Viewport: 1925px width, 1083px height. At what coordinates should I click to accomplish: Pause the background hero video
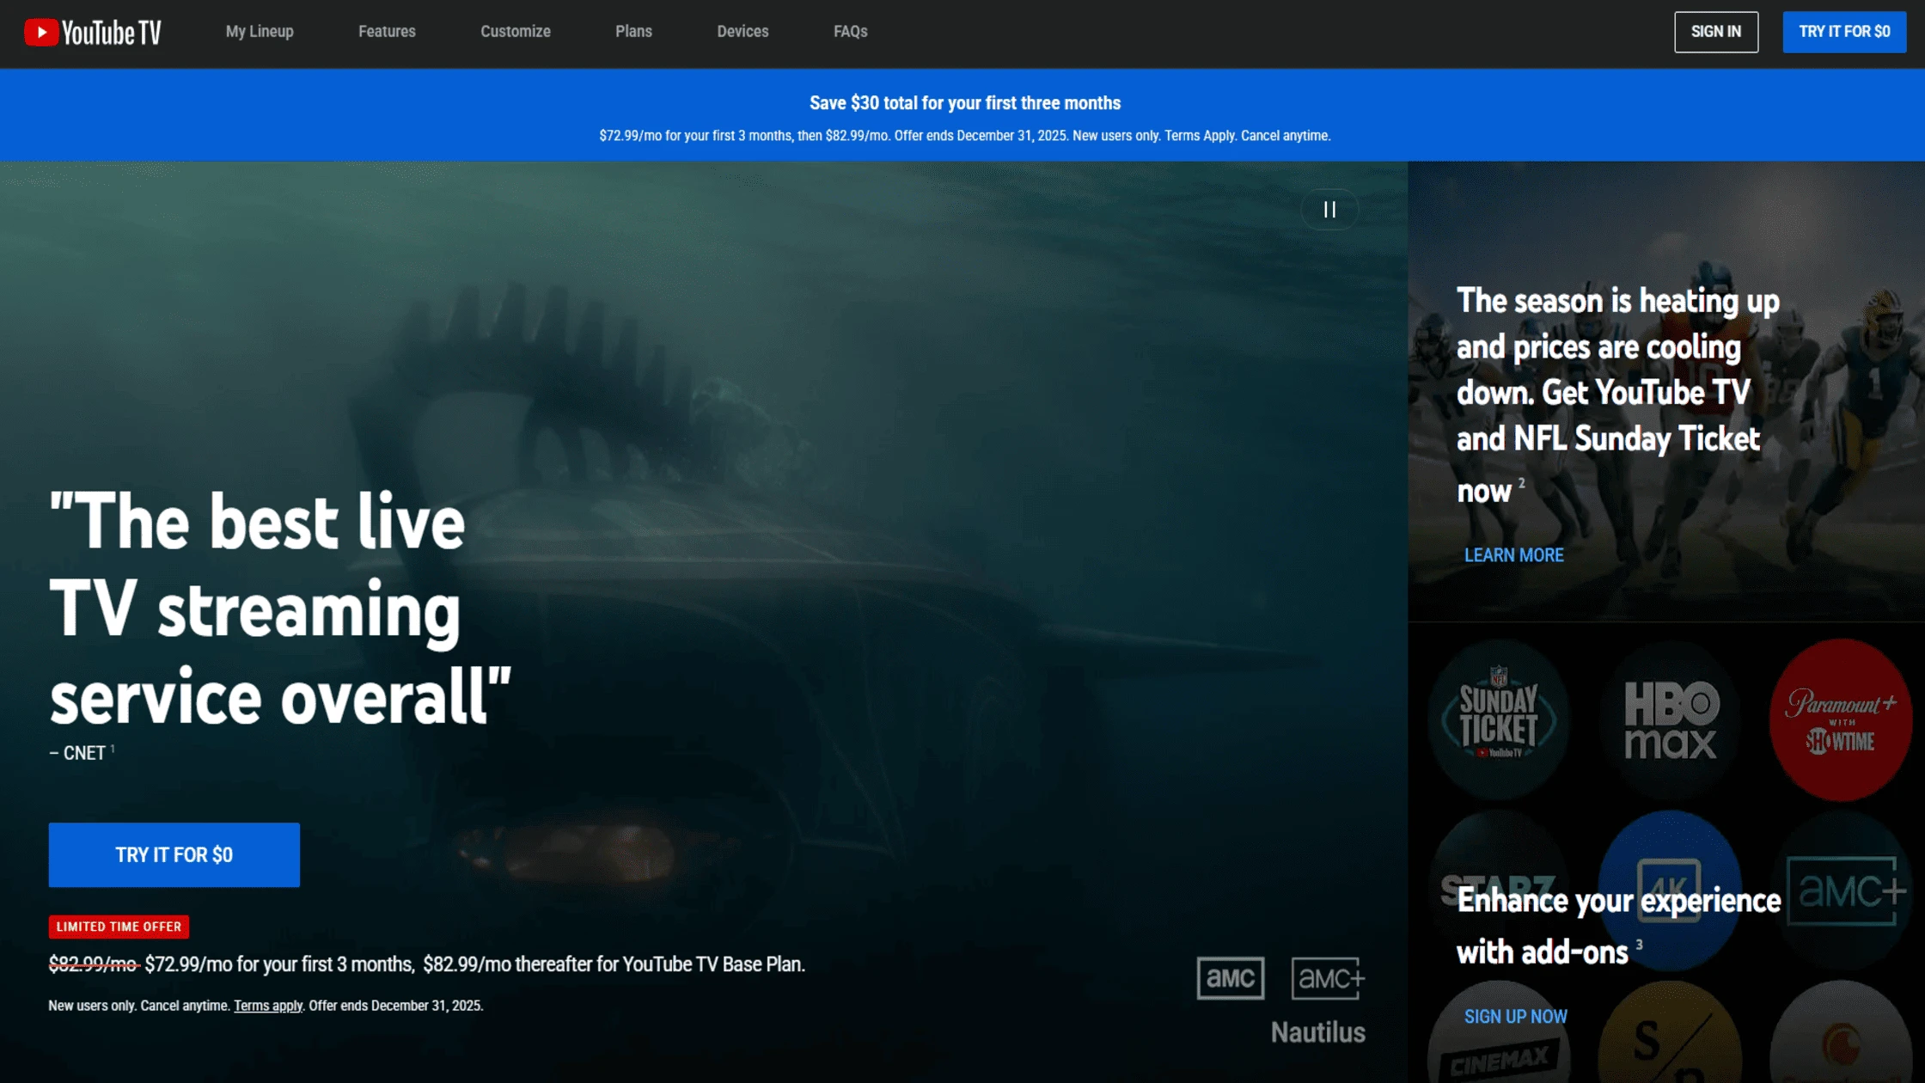click(1329, 209)
